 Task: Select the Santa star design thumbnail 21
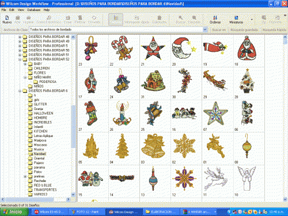click(153, 49)
